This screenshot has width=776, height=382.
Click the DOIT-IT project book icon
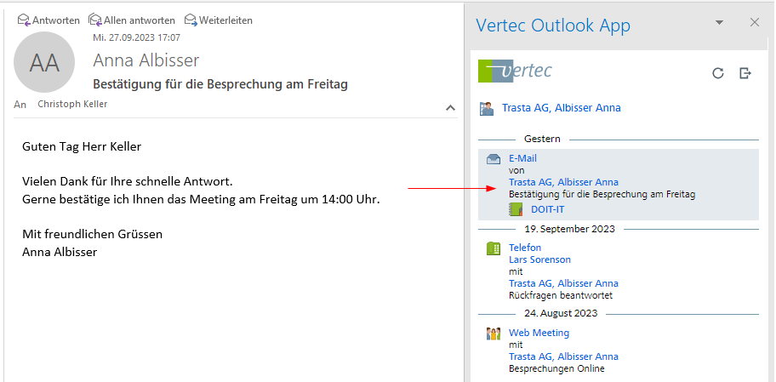click(516, 209)
